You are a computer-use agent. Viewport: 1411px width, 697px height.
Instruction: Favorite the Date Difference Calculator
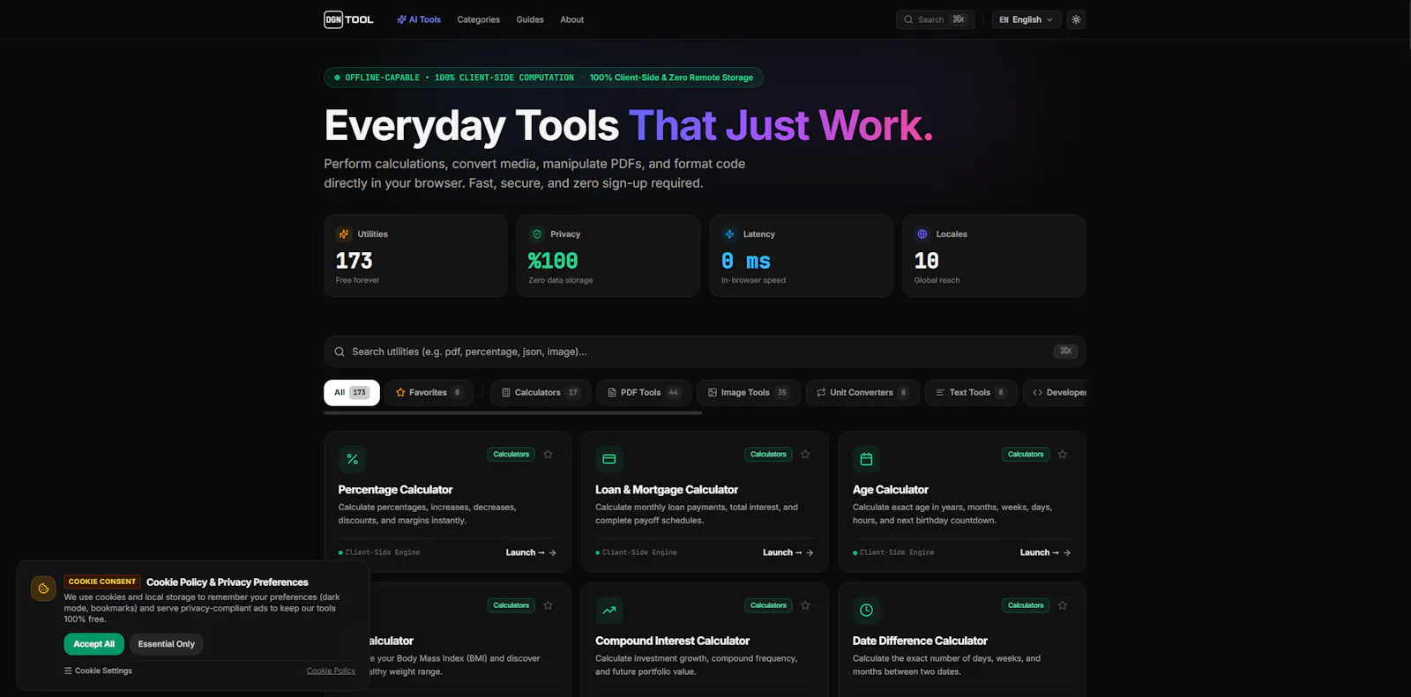(1063, 605)
